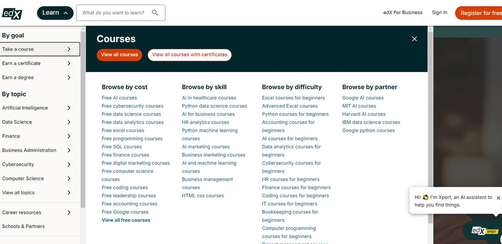Viewport: 502px width, 244px height.
Task: Open AI courses for beginners link
Action: (x=290, y=139)
